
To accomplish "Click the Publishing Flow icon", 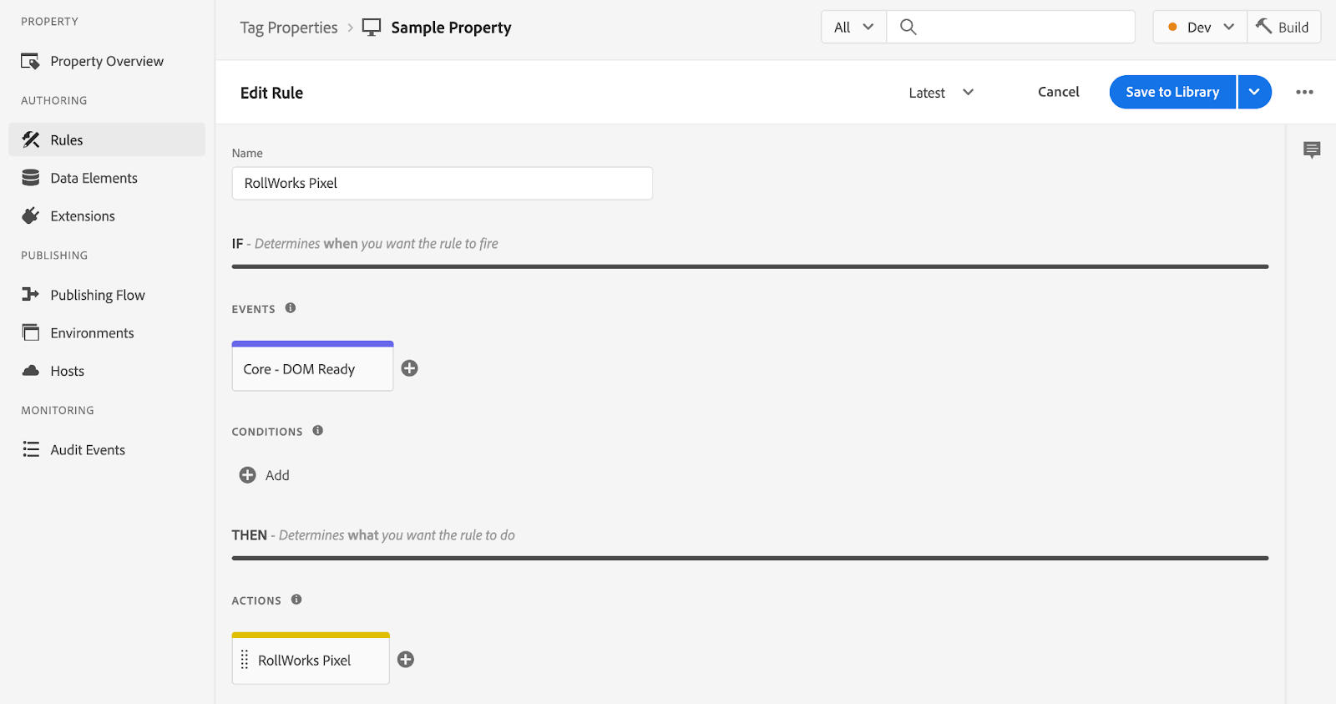I will (31, 294).
